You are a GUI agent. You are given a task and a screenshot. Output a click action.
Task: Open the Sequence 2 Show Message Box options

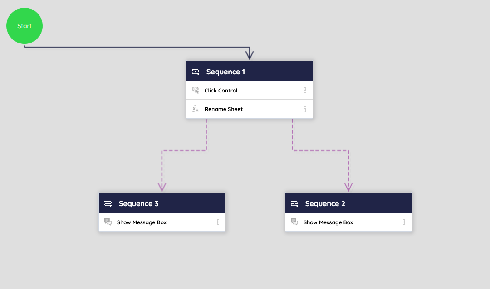pyautogui.click(x=404, y=222)
